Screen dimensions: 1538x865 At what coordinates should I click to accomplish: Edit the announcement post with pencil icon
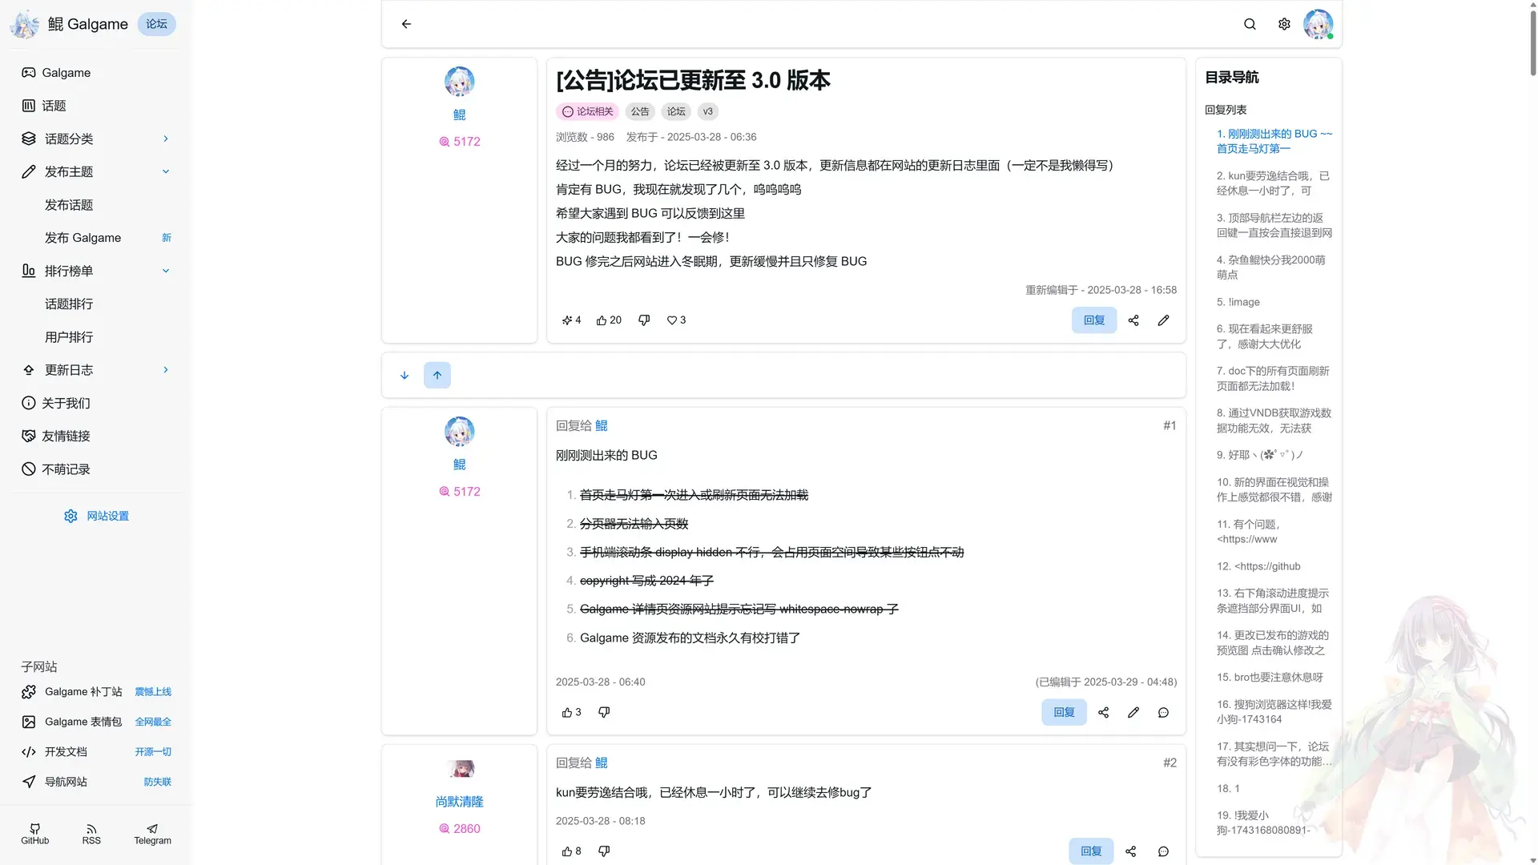coord(1163,320)
